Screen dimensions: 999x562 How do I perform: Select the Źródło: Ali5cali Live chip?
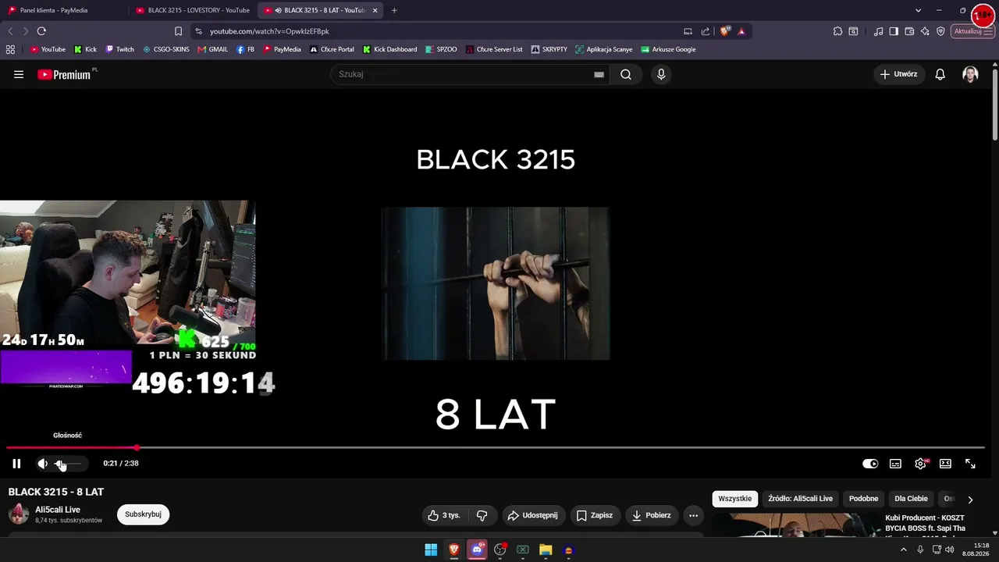800,499
